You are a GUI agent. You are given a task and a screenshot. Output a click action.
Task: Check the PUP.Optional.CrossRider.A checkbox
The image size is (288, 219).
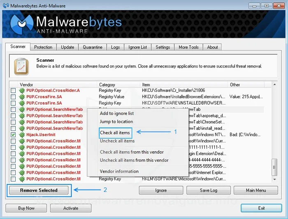click(13, 91)
